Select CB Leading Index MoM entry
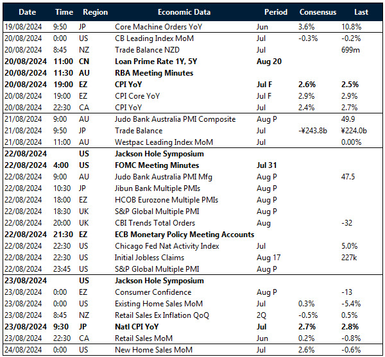 [x=154, y=38]
